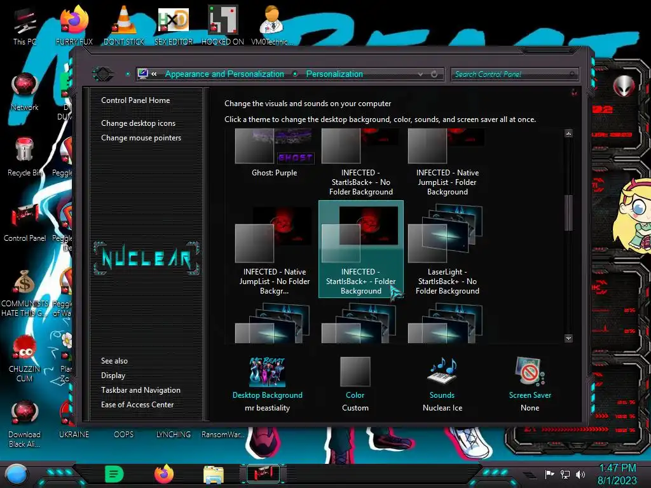Open the Color settings swatch
This screenshot has height=488, width=651.
click(x=355, y=384)
